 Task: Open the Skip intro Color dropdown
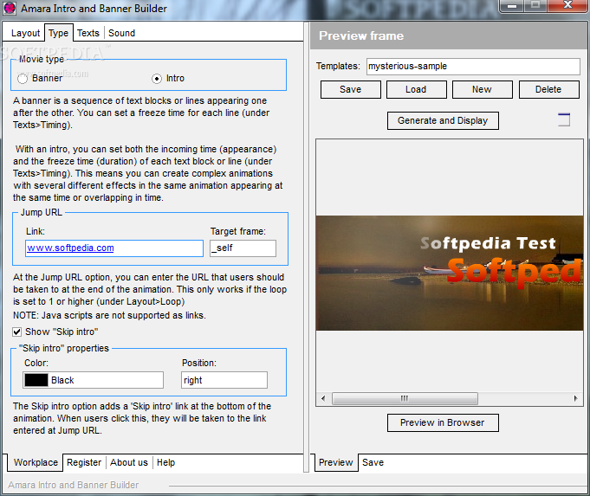(x=93, y=380)
